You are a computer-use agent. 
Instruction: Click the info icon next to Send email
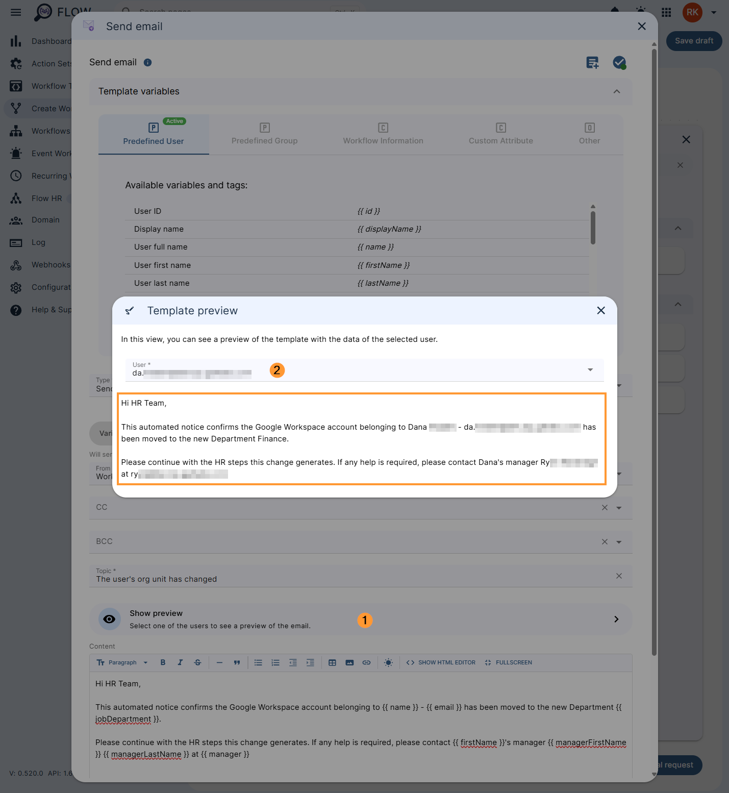147,62
